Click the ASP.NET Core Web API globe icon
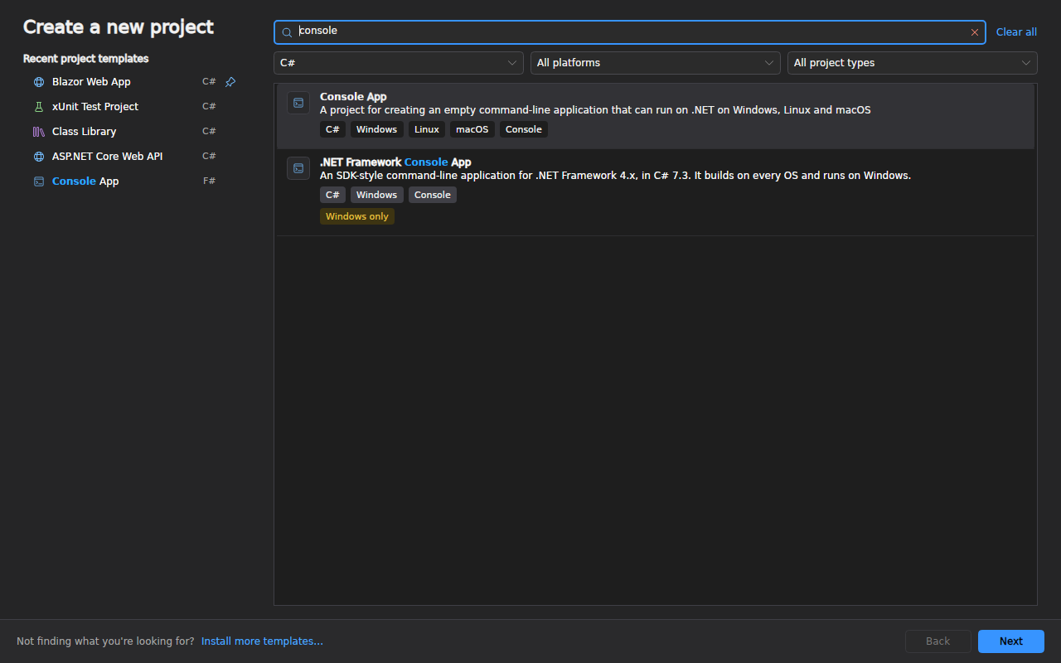The width and height of the screenshot is (1061, 663). [x=39, y=157]
